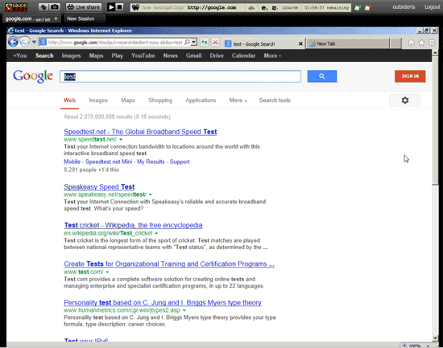The width and height of the screenshot is (443, 348).
Task: Open the More dropdown under search filters
Action: (x=238, y=100)
